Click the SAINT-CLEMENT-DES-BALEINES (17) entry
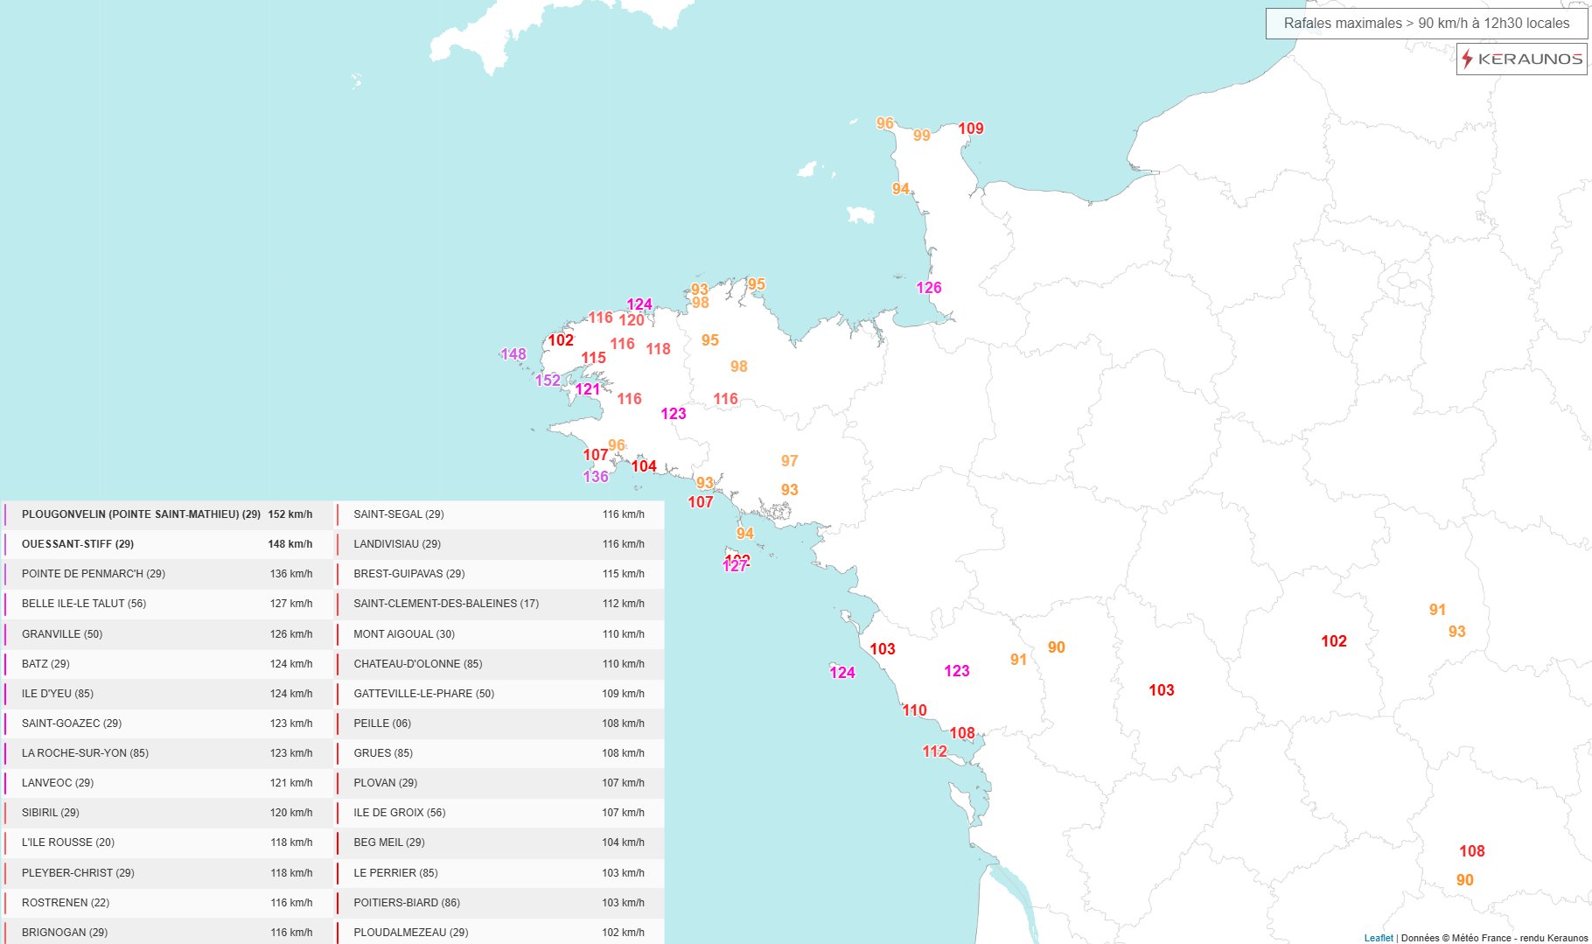This screenshot has height=944, width=1592. point(499,604)
